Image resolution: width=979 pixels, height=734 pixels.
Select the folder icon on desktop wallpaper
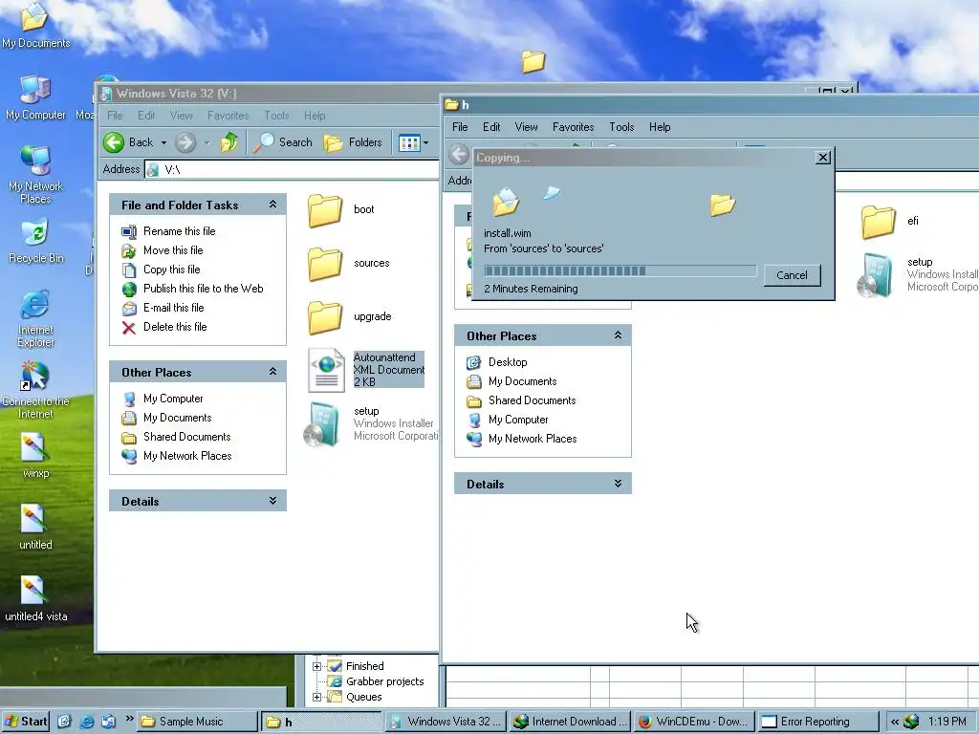click(x=533, y=61)
